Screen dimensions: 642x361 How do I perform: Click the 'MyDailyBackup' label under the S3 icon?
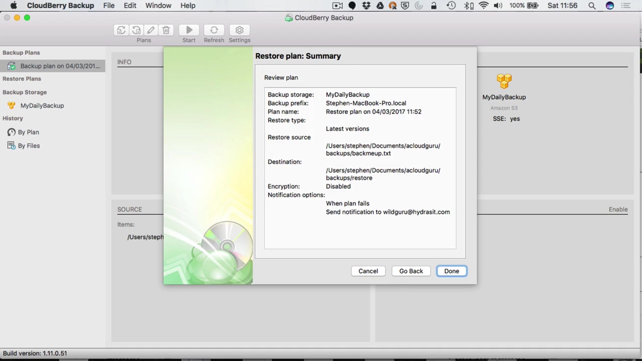point(504,97)
